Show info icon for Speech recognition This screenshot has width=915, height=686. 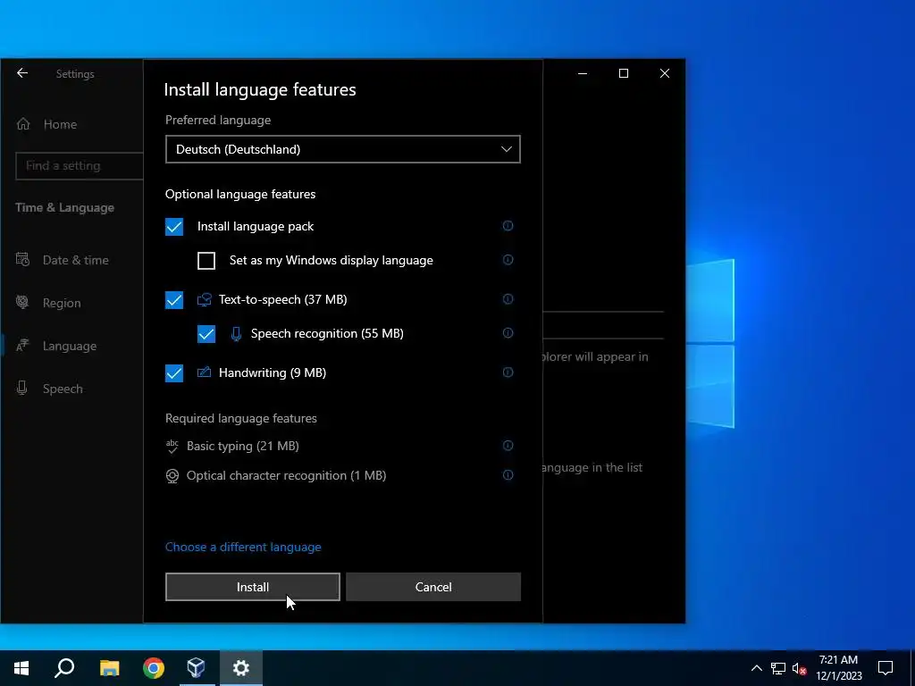pyautogui.click(x=508, y=333)
